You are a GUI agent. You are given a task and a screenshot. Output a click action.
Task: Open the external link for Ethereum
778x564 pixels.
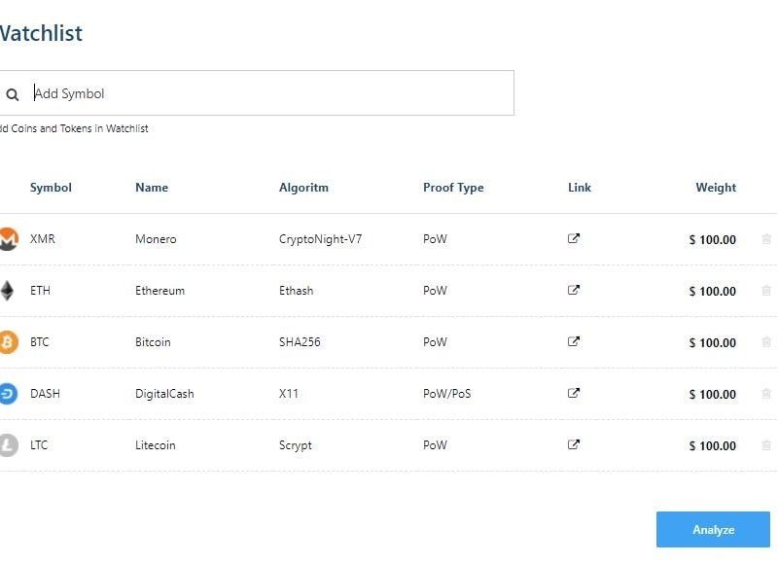[x=574, y=290]
